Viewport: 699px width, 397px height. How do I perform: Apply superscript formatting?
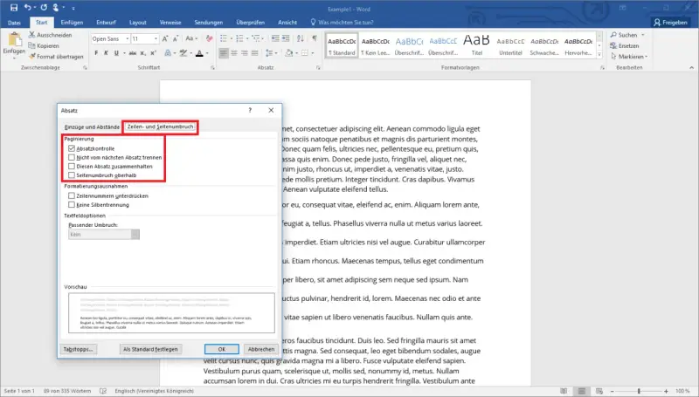[x=153, y=53]
